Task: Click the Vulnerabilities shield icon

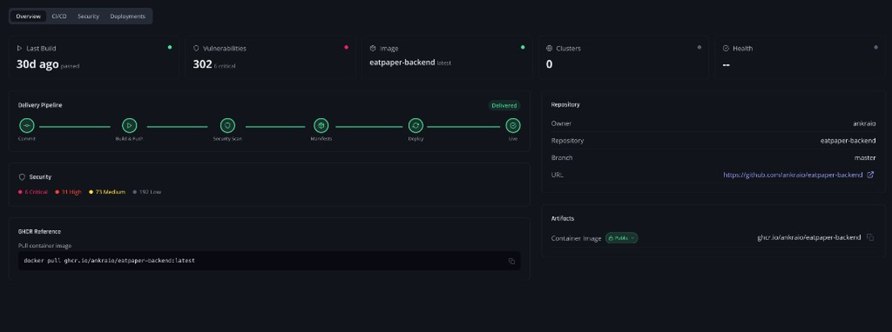Action: pos(196,48)
